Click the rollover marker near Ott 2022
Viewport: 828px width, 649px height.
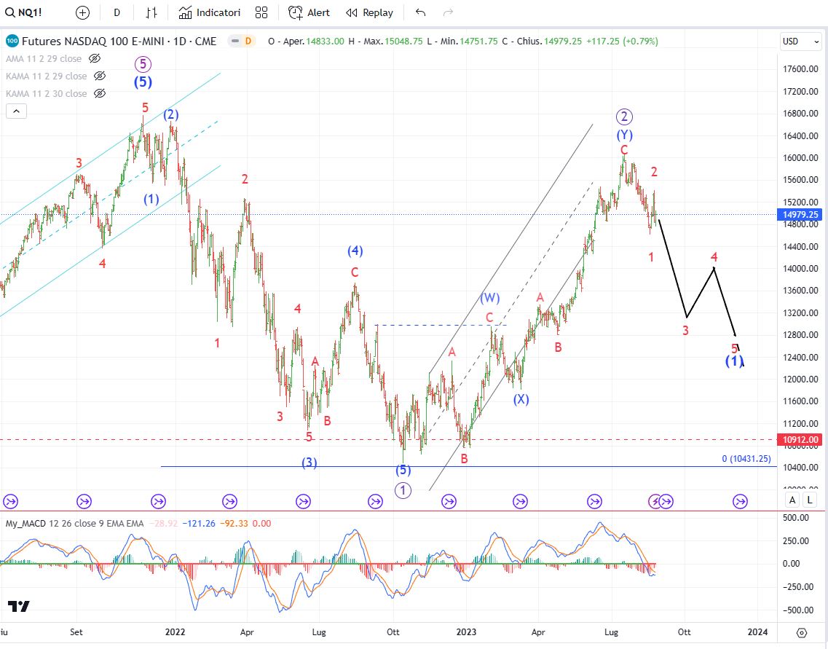(376, 501)
